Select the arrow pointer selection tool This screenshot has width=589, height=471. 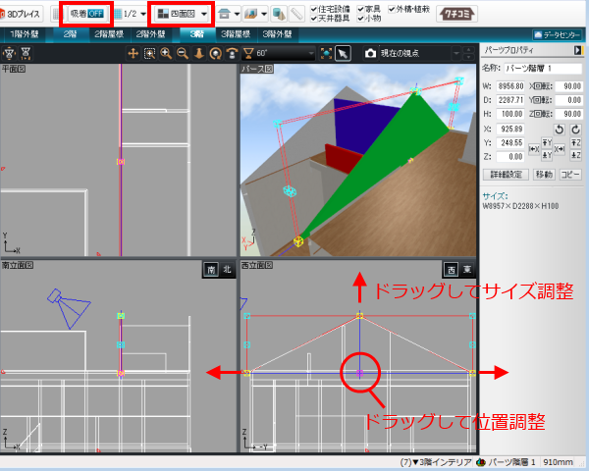(x=343, y=52)
